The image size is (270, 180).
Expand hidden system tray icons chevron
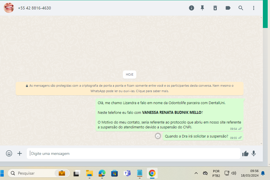(x=196, y=173)
